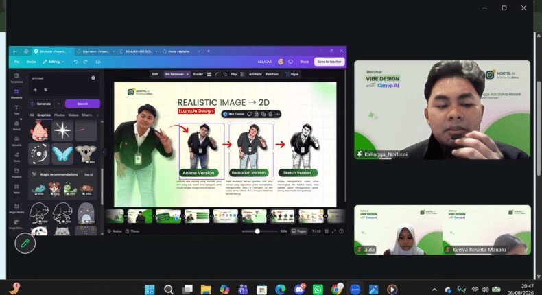
Task: Duplicate the selection with the floating toolbar copy icon
Action: [263, 114]
